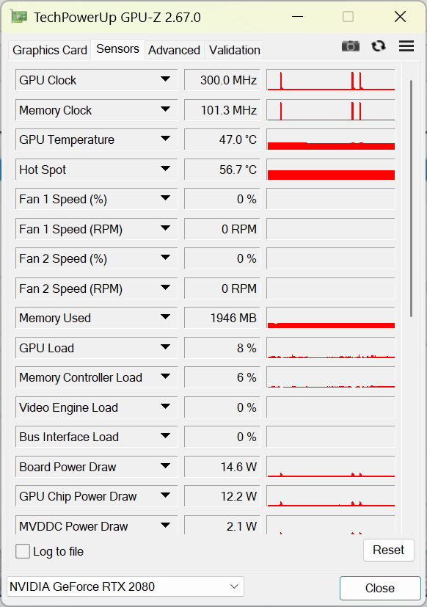Click the GPU Clock value field 300.0 MHz
This screenshot has width=427, height=607.
[222, 80]
